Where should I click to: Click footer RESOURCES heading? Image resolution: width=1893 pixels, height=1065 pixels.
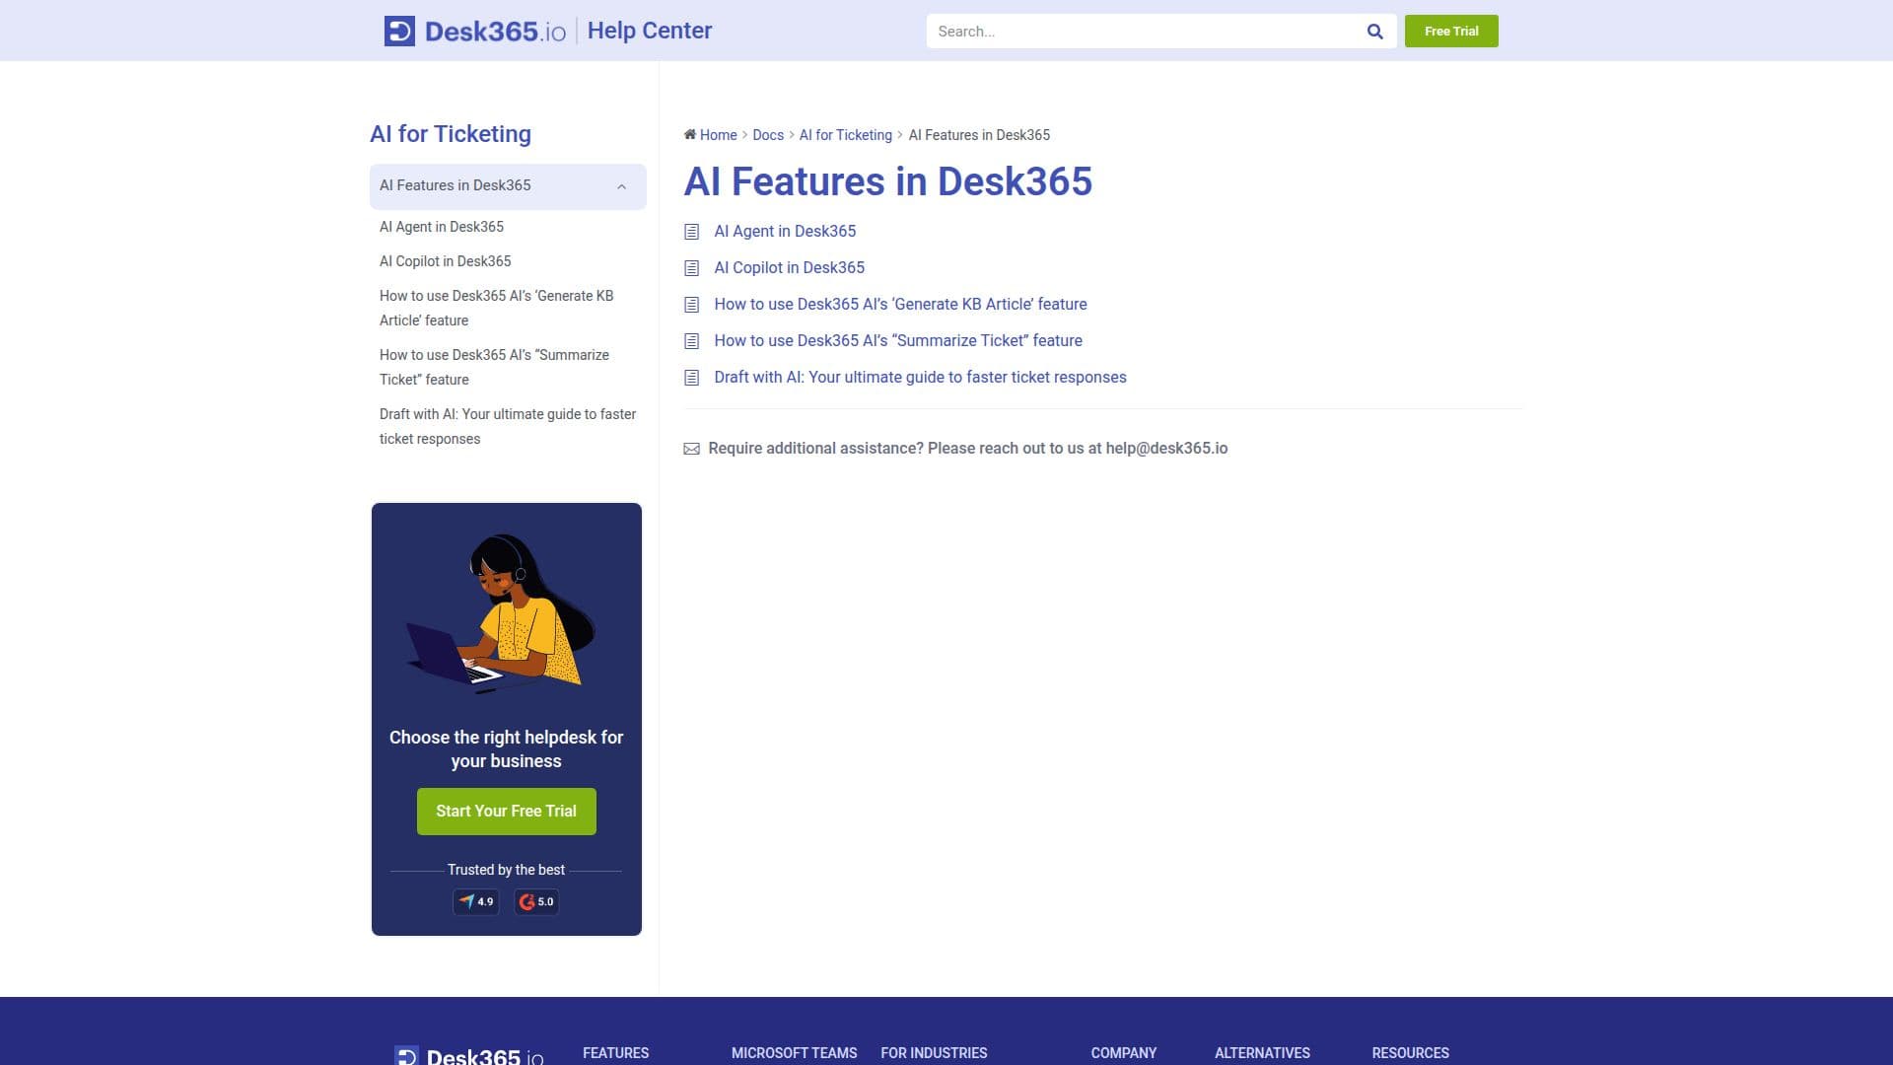[1411, 1053]
